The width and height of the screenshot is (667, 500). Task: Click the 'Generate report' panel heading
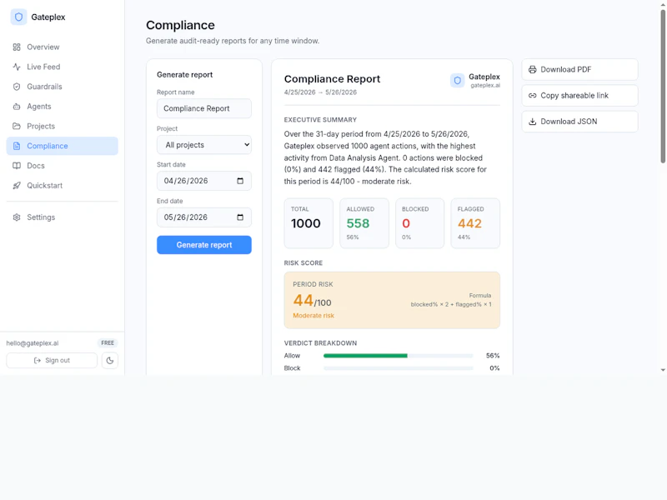coord(184,75)
